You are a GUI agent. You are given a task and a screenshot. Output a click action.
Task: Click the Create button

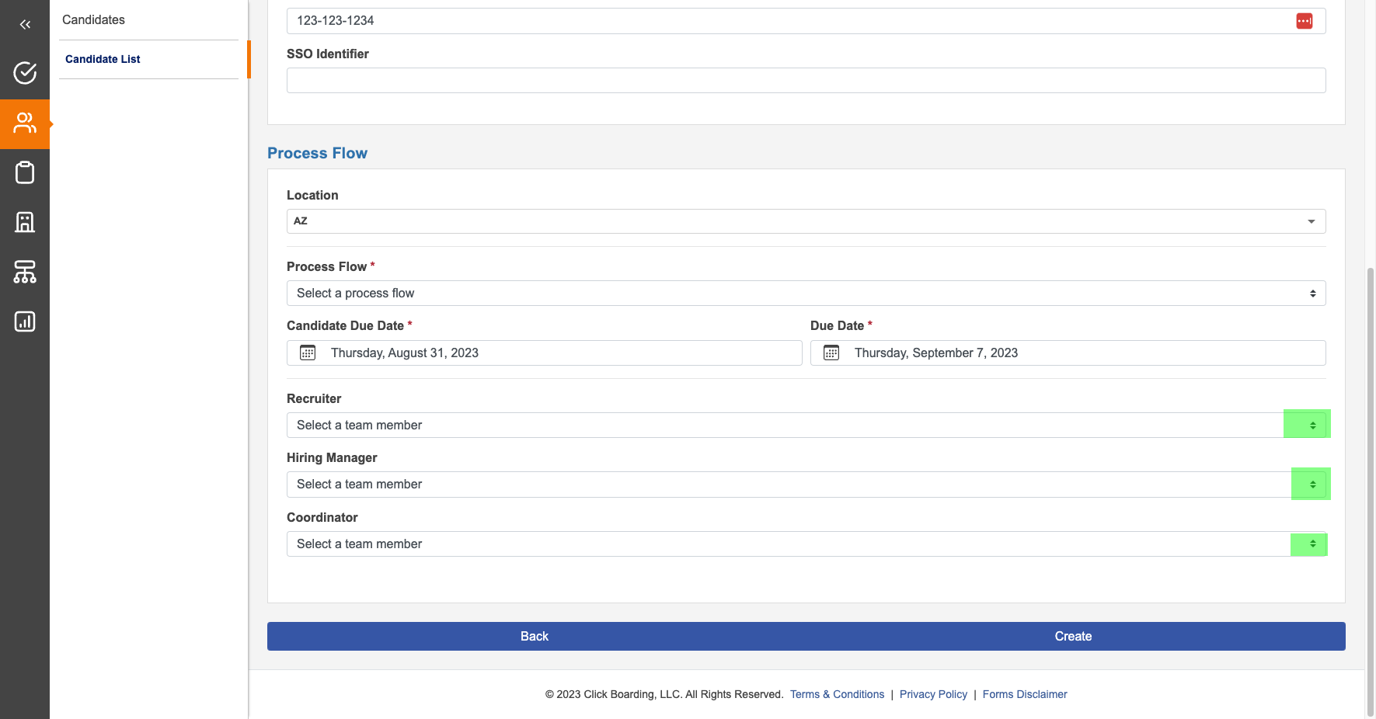[1073, 637]
